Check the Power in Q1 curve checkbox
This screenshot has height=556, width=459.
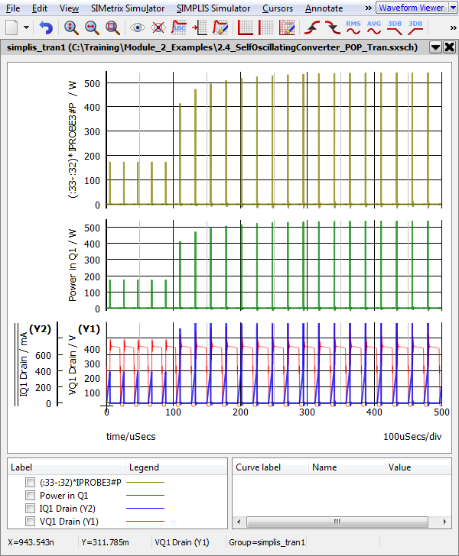30,496
